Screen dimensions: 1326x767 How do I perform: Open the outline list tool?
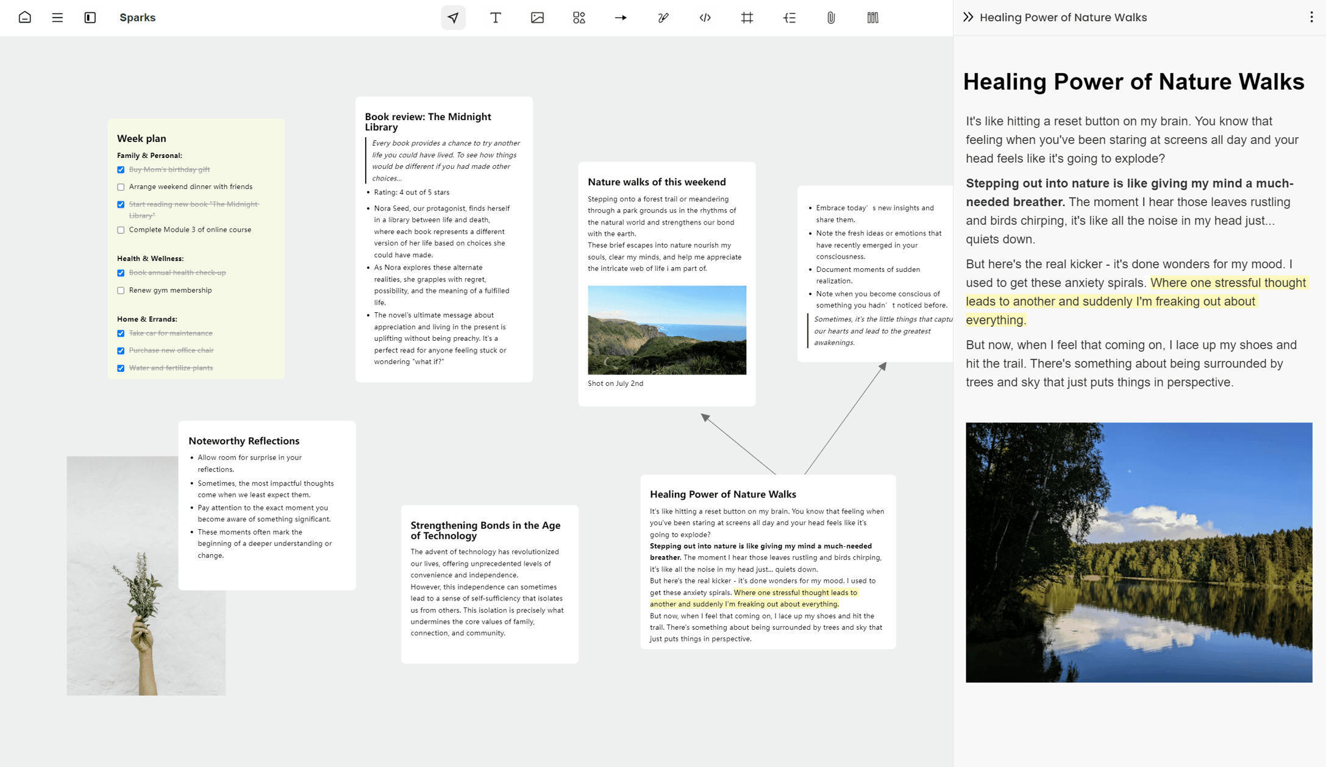click(789, 18)
